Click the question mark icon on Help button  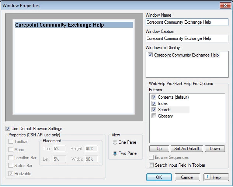coord(208,177)
